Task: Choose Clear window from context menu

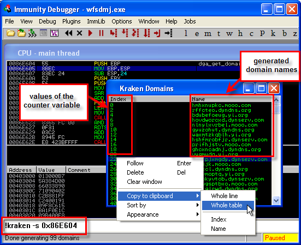Action: point(144,182)
